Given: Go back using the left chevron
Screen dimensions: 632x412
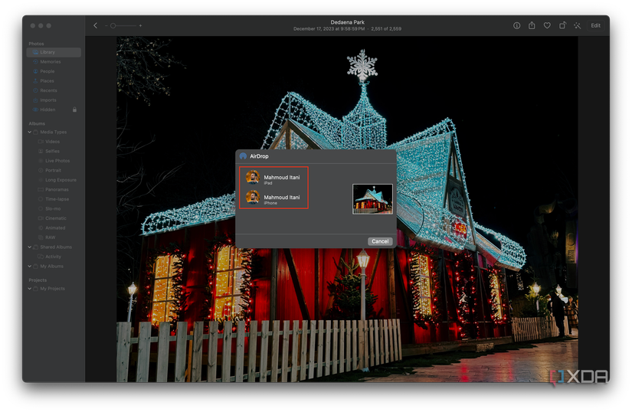Looking at the screenshot, I should click(x=96, y=25).
